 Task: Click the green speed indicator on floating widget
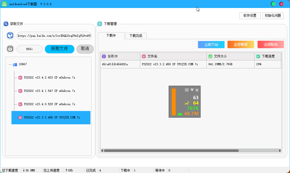(x=180, y=114)
